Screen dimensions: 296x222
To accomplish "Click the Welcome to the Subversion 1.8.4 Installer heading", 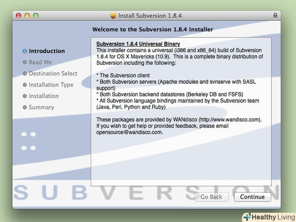I will pyautogui.click(x=153, y=29).
